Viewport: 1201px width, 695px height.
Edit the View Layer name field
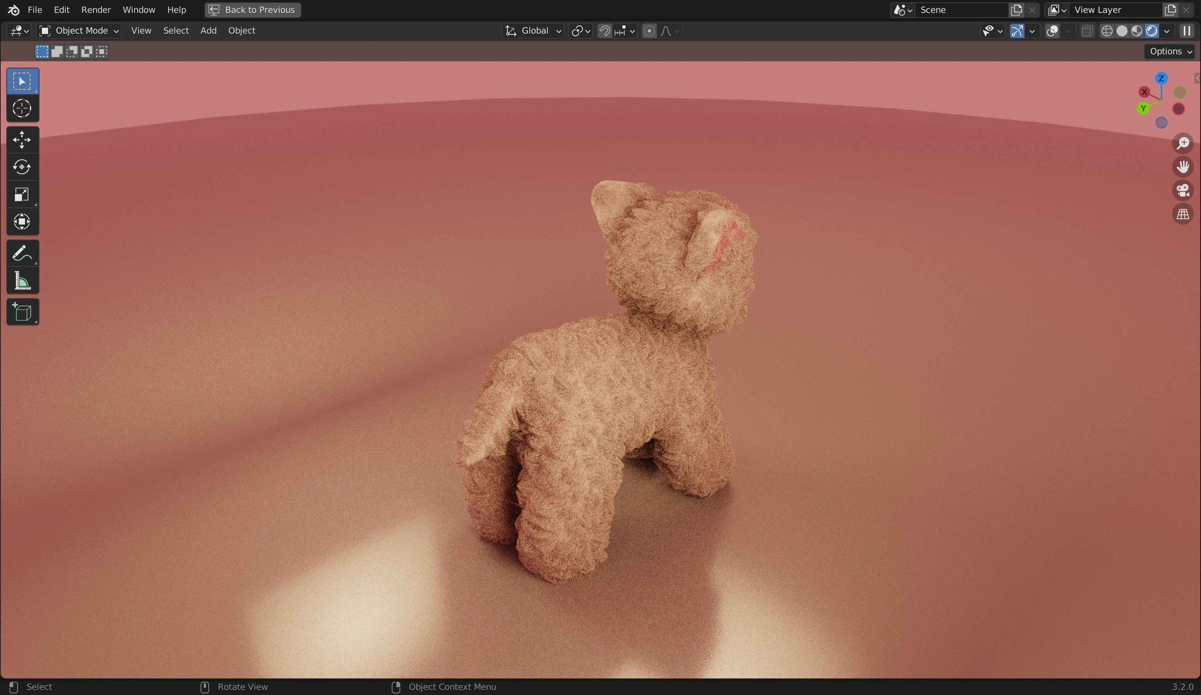(1116, 10)
